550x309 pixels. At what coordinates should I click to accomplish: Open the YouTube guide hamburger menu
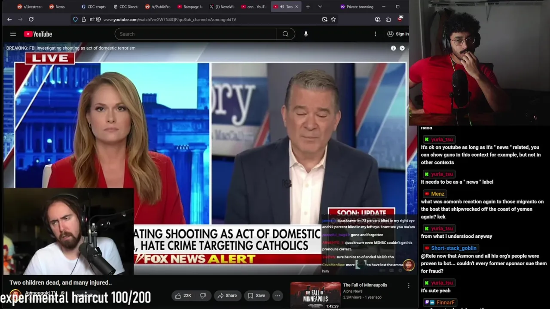[x=13, y=34]
